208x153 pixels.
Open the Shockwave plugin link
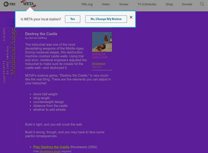[x=50, y=151]
